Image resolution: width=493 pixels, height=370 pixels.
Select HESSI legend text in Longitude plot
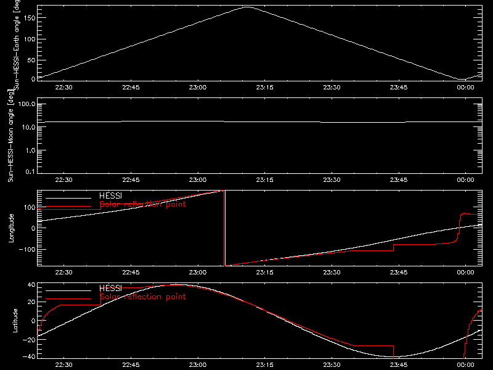point(111,195)
